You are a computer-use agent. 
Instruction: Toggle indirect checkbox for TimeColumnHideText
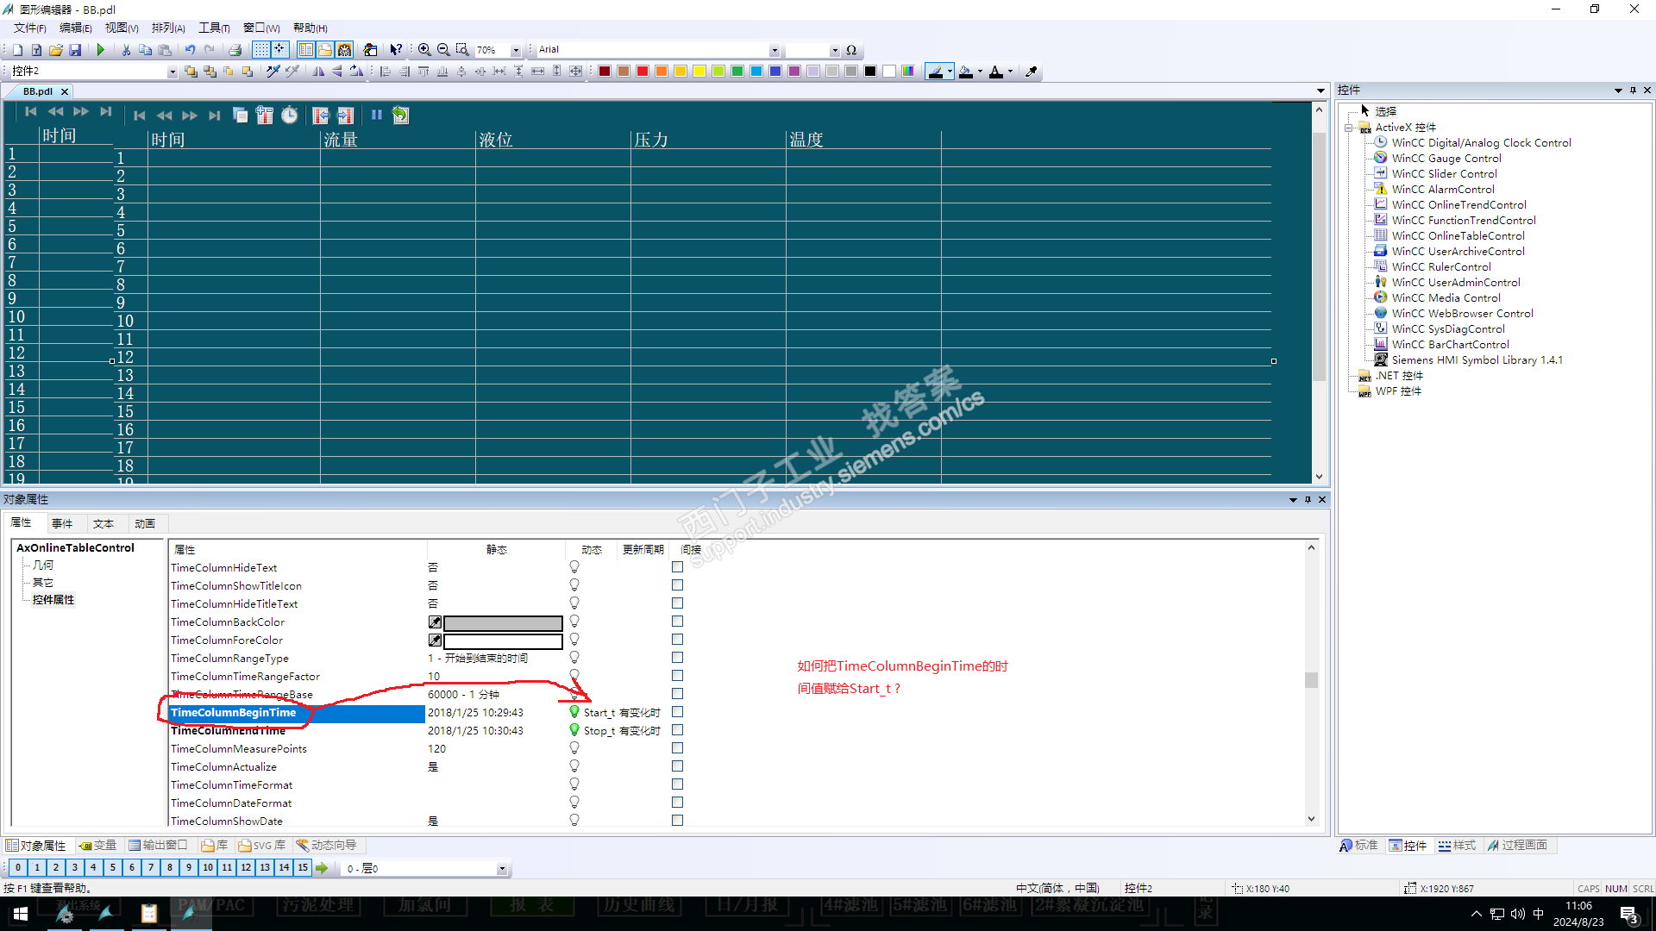[677, 567]
